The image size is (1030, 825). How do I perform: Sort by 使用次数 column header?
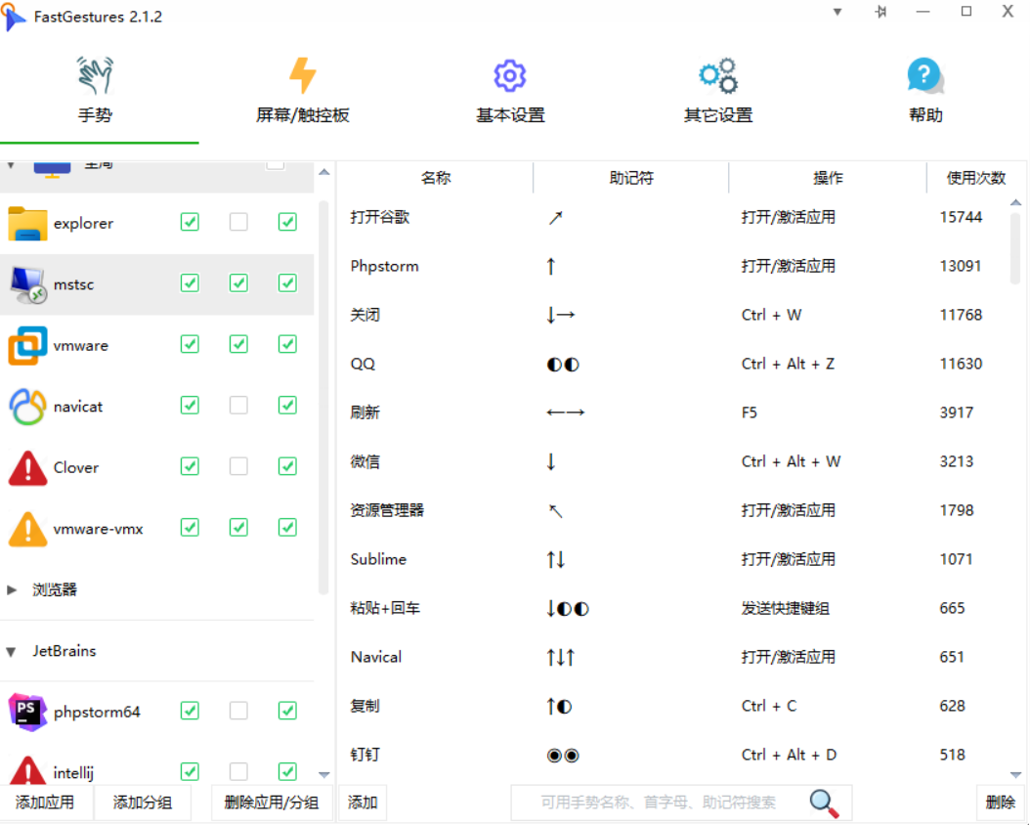[976, 178]
